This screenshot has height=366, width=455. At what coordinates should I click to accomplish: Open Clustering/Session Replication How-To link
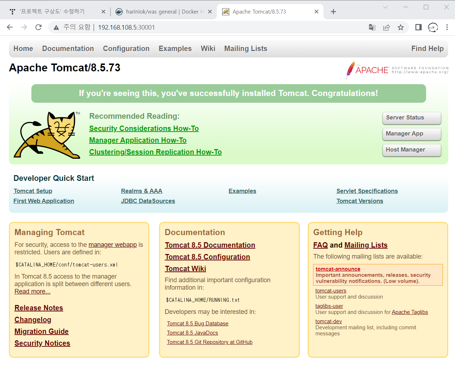[x=155, y=152]
